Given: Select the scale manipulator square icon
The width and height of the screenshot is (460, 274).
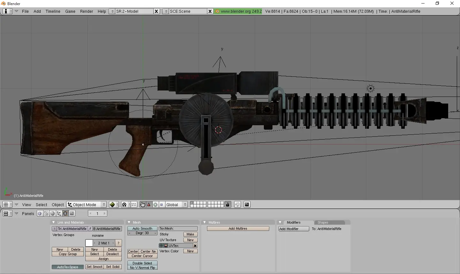Looking at the screenshot, I should [x=162, y=205].
